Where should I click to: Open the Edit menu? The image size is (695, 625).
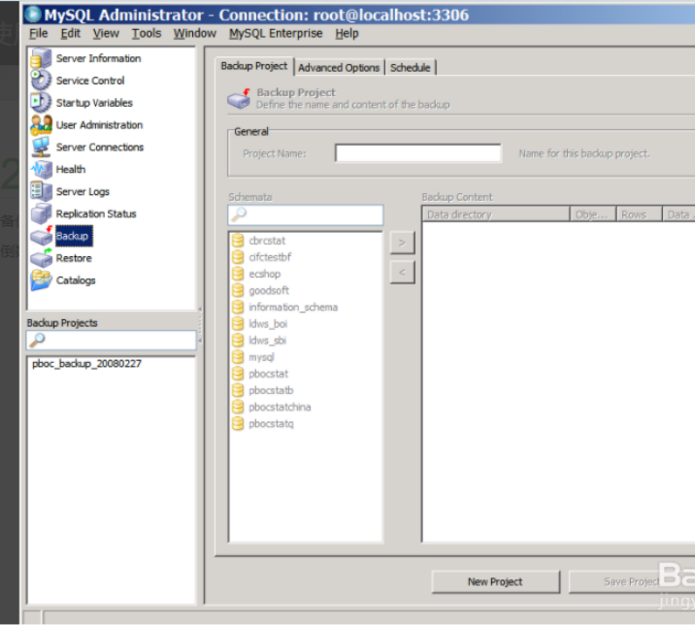click(x=71, y=33)
